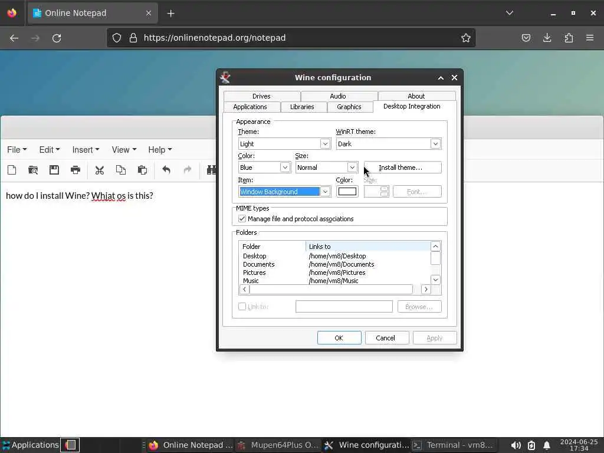Click the item Color swatch

point(347,192)
